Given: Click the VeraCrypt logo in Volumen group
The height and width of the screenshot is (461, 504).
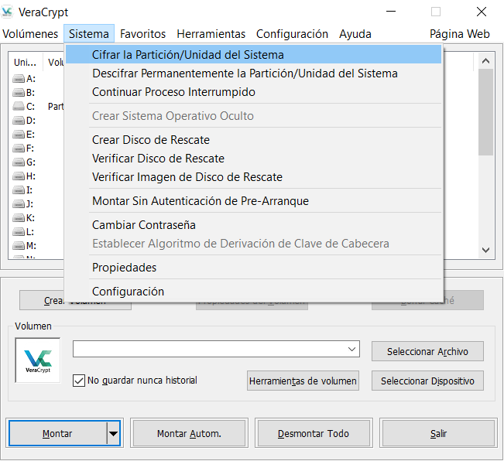Looking at the screenshot, I should coord(38,360).
